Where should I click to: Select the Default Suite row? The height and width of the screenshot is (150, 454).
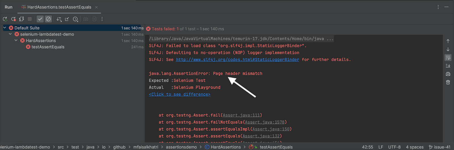coord(72,28)
